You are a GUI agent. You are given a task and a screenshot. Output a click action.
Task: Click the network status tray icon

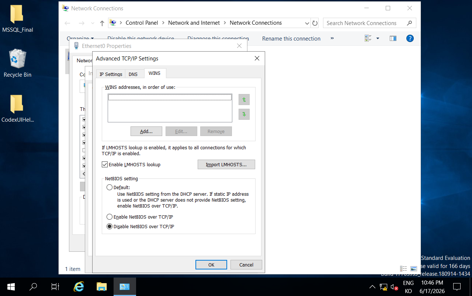click(x=383, y=287)
